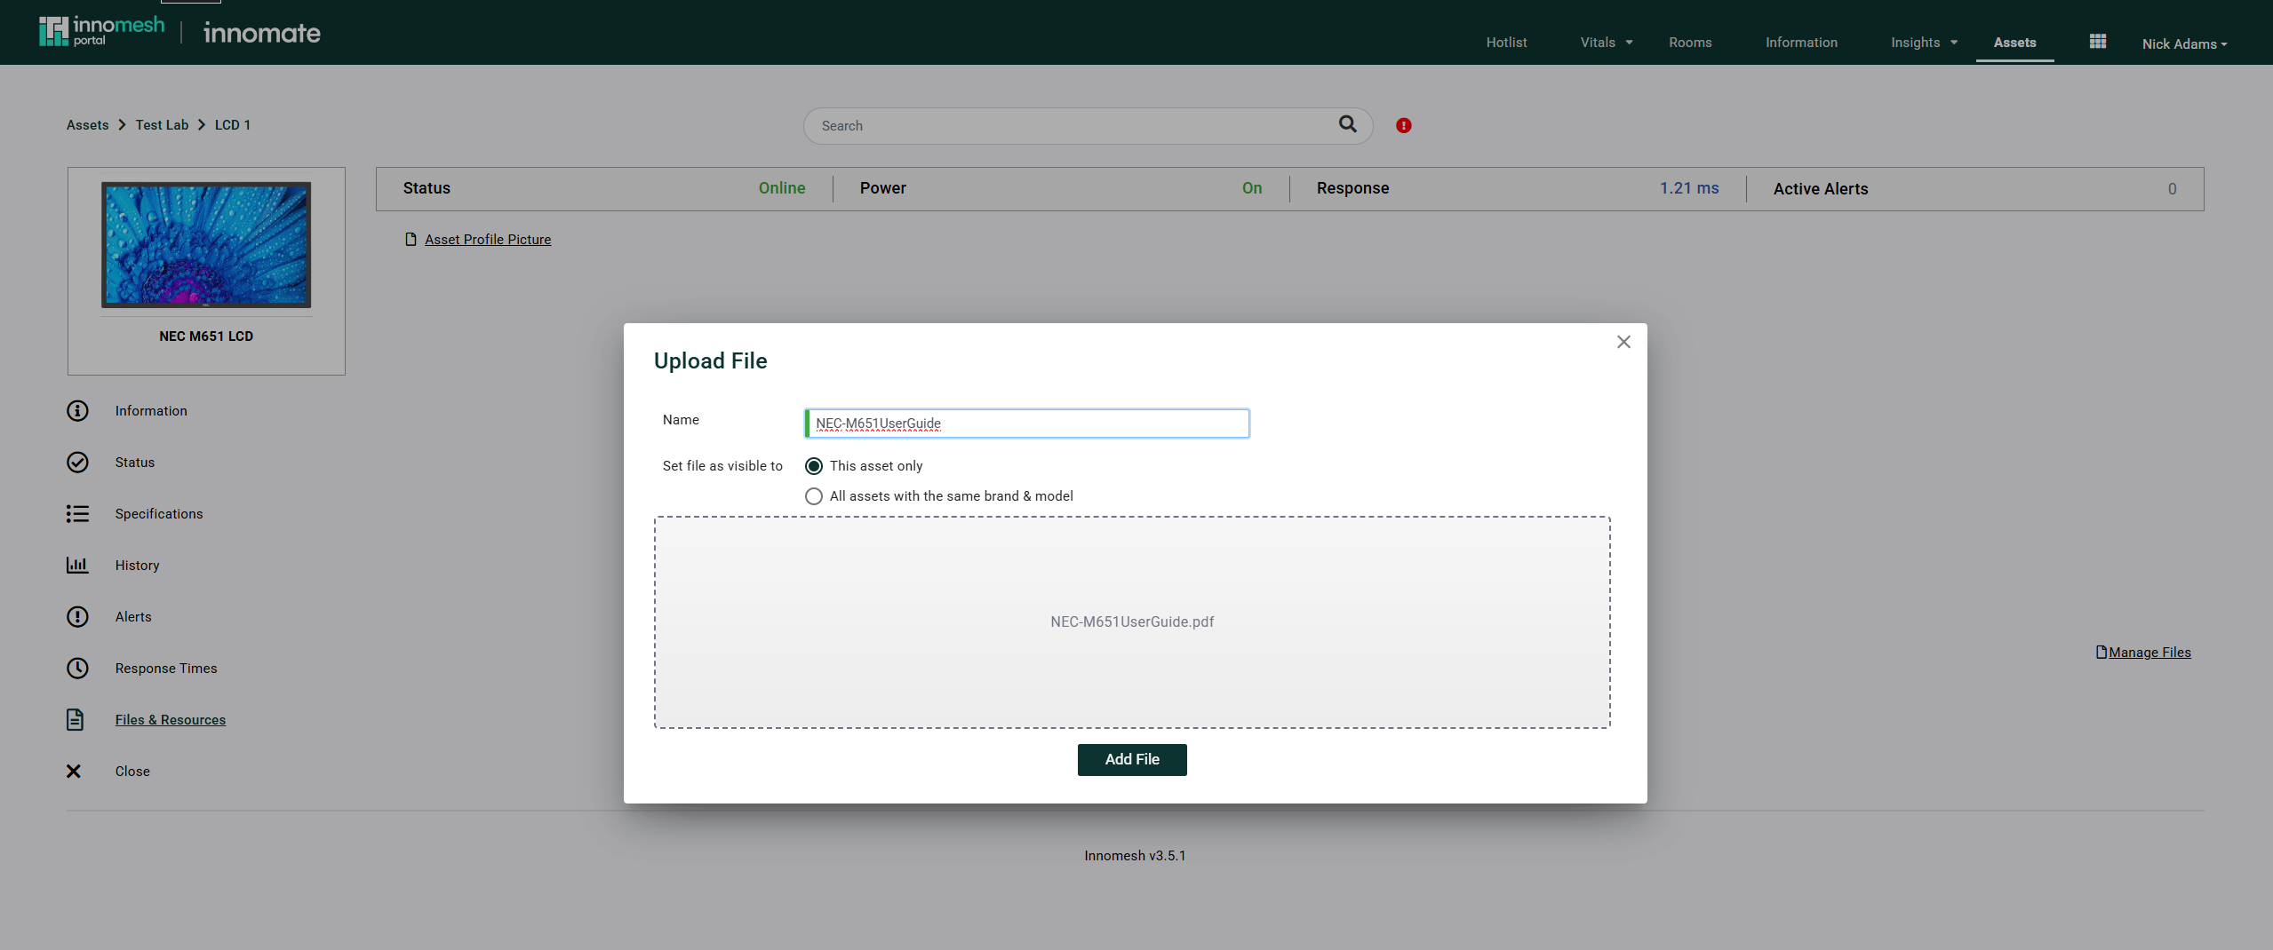Open Status section in sidebar
The image size is (2273, 950).
coord(135,462)
